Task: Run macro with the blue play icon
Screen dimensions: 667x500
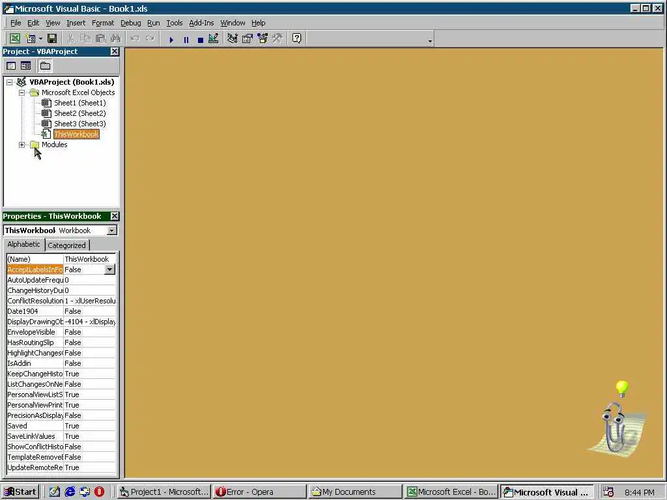Action: [x=171, y=40]
